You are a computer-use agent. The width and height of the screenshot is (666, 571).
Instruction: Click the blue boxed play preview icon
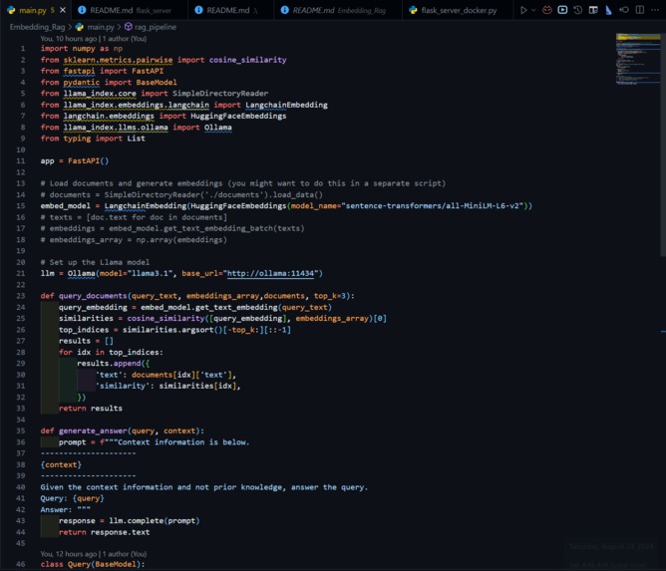[x=562, y=10]
